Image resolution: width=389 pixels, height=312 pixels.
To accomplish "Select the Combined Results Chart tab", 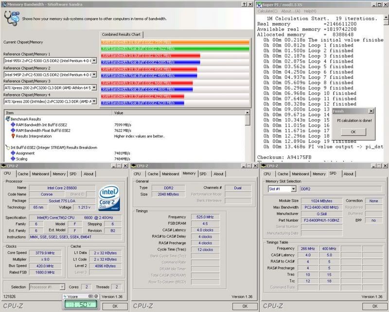I will 121,35.
